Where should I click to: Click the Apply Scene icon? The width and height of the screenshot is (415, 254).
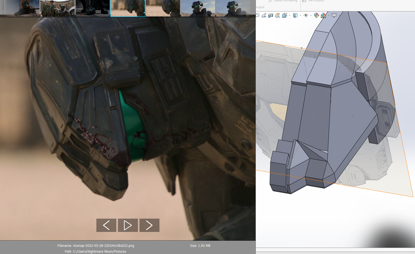point(323,15)
